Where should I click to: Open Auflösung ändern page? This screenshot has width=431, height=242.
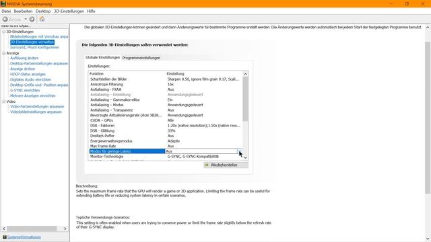24,58
